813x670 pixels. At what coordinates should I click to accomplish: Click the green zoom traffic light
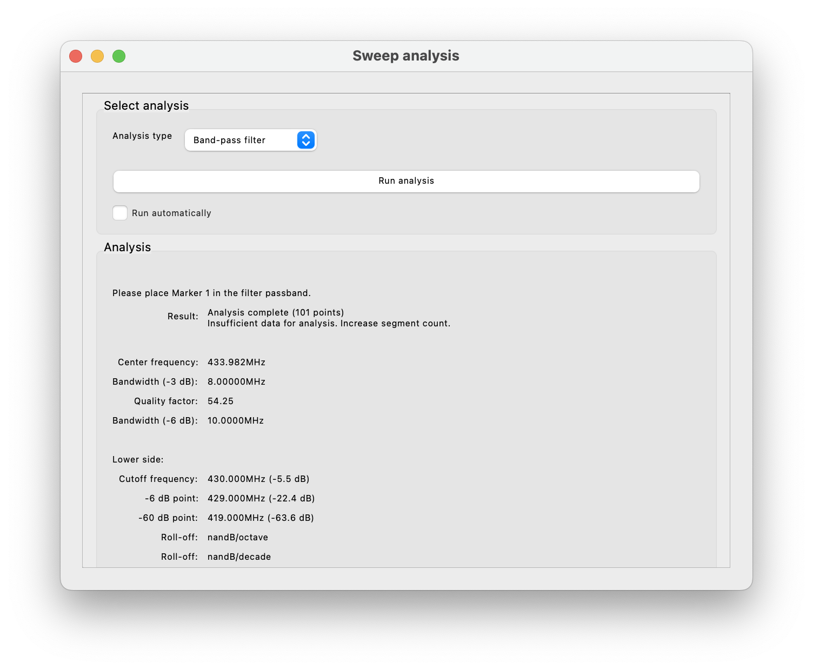[119, 56]
